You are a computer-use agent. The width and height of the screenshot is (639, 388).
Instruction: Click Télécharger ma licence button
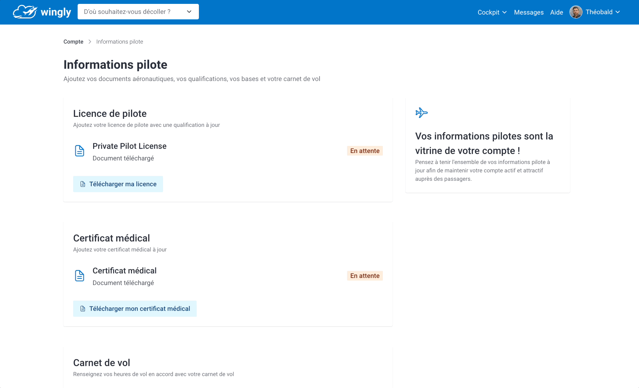(x=118, y=184)
